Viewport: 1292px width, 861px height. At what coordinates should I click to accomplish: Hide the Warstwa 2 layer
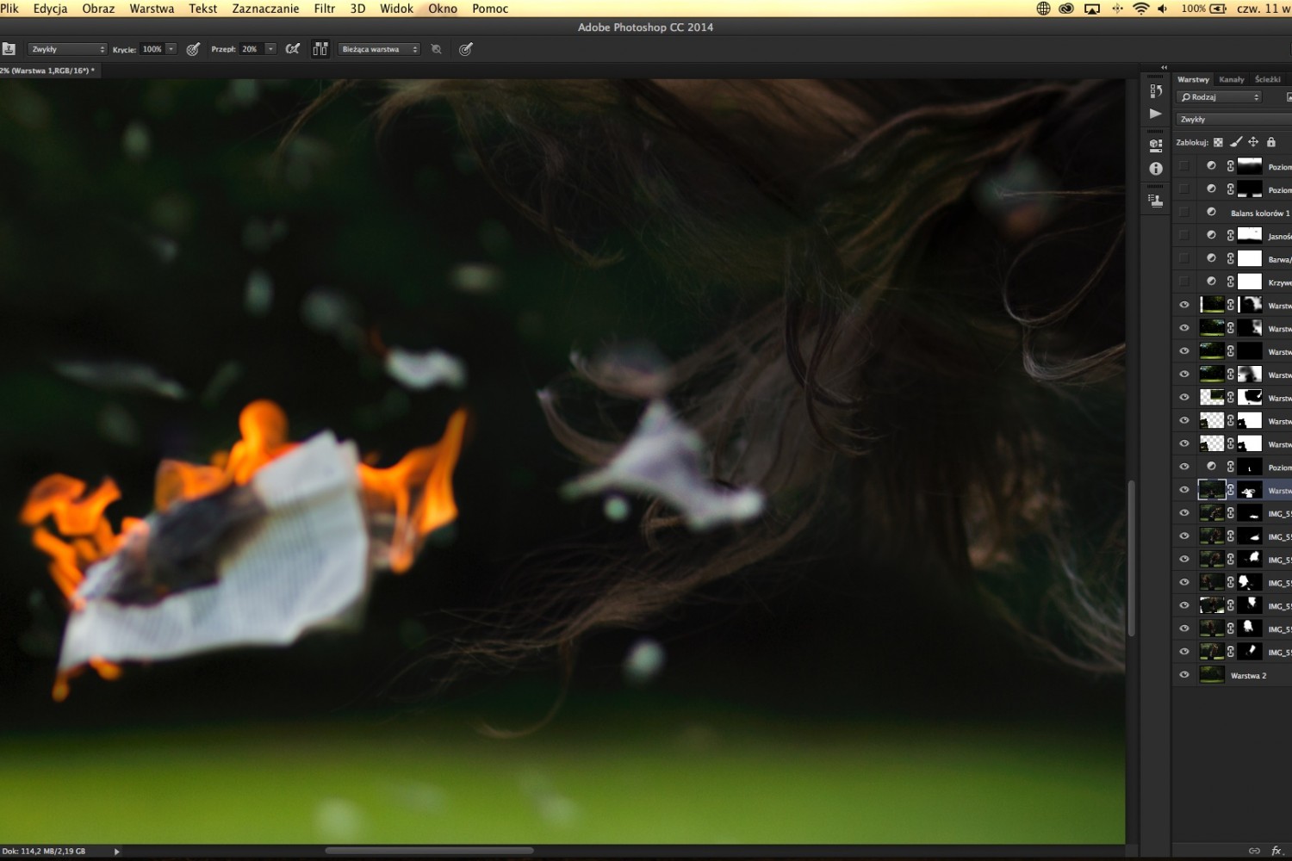[x=1184, y=675]
